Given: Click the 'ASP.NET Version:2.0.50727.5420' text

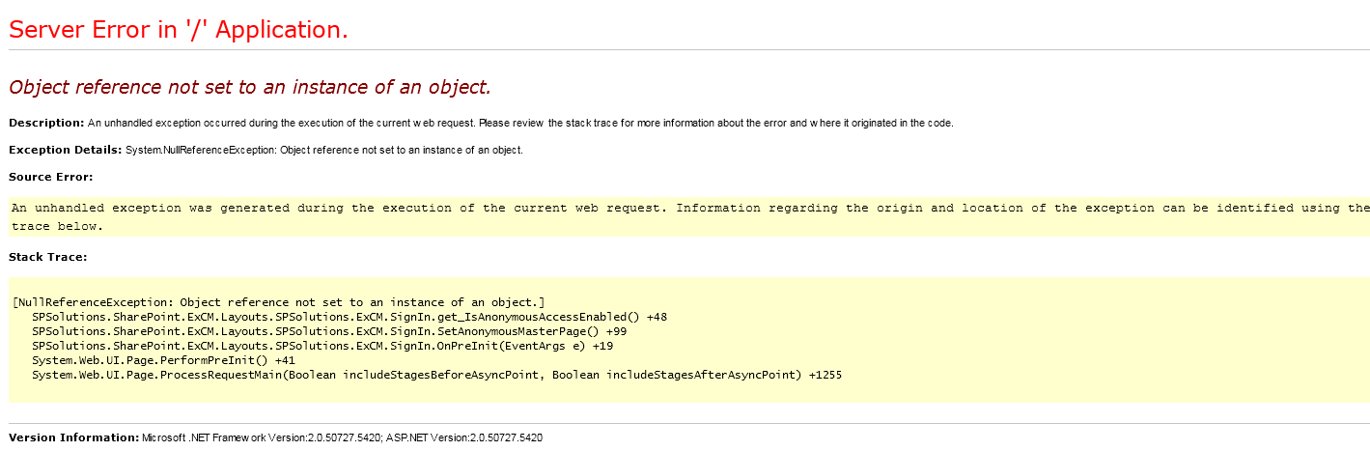Looking at the screenshot, I should pyautogui.click(x=464, y=437).
